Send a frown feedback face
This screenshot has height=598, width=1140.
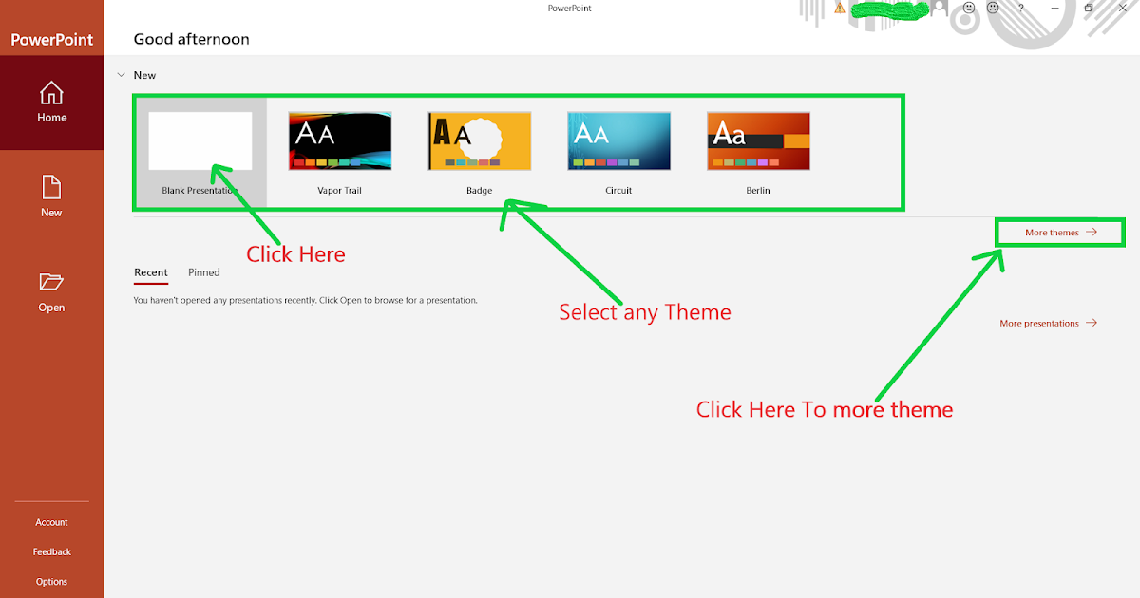pyautogui.click(x=993, y=8)
